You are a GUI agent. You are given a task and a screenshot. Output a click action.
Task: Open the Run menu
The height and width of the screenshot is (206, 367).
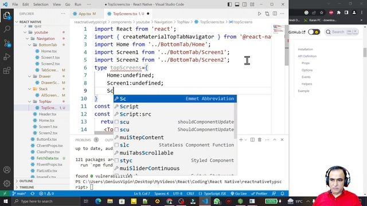coord(78,5)
